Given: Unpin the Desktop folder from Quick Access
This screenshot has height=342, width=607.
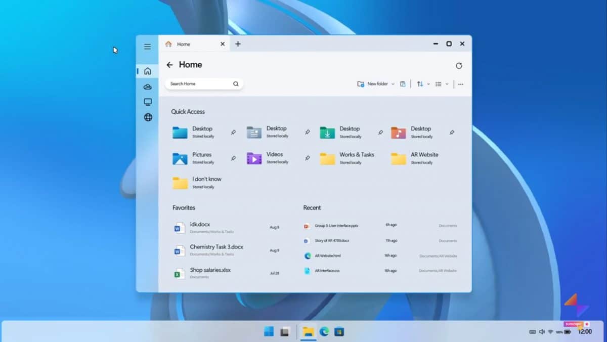Looking at the screenshot, I should point(233,132).
